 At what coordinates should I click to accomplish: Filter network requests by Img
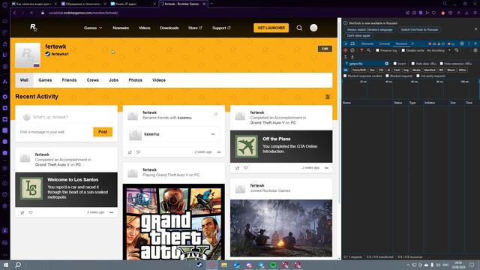pos(406,70)
